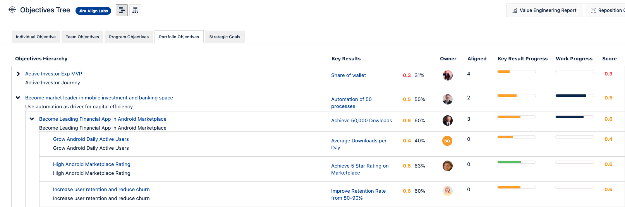Click the 0.4 score for Grow Android Daily Active Users
This screenshot has width=625, height=207.
coord(608,139)
